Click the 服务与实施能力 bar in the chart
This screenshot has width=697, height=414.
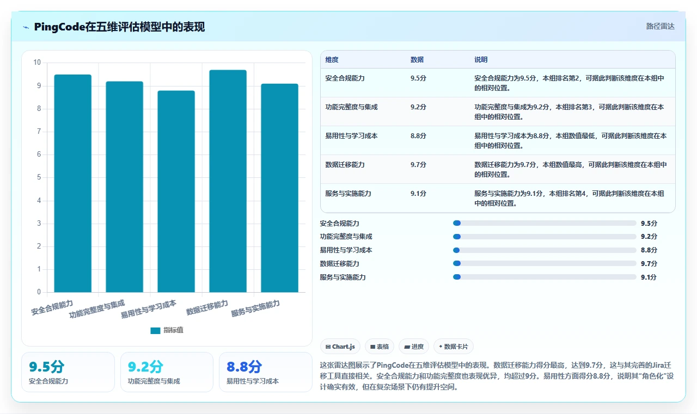point(279,188)
